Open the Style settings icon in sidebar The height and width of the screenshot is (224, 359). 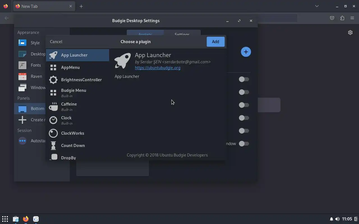(22, 43)
